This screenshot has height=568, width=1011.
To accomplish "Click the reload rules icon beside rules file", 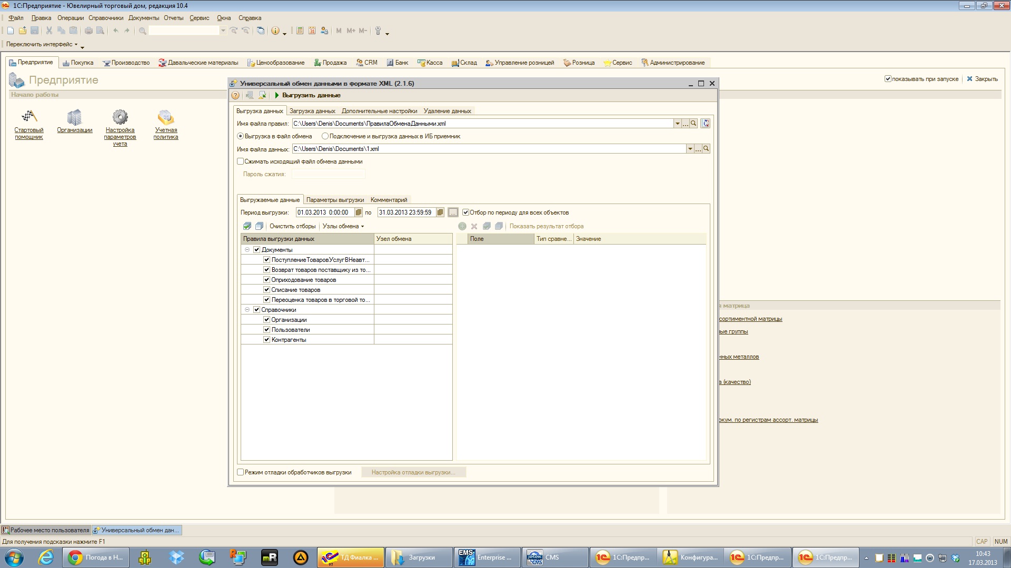I will pyautogui.click(x=706, y=124).
